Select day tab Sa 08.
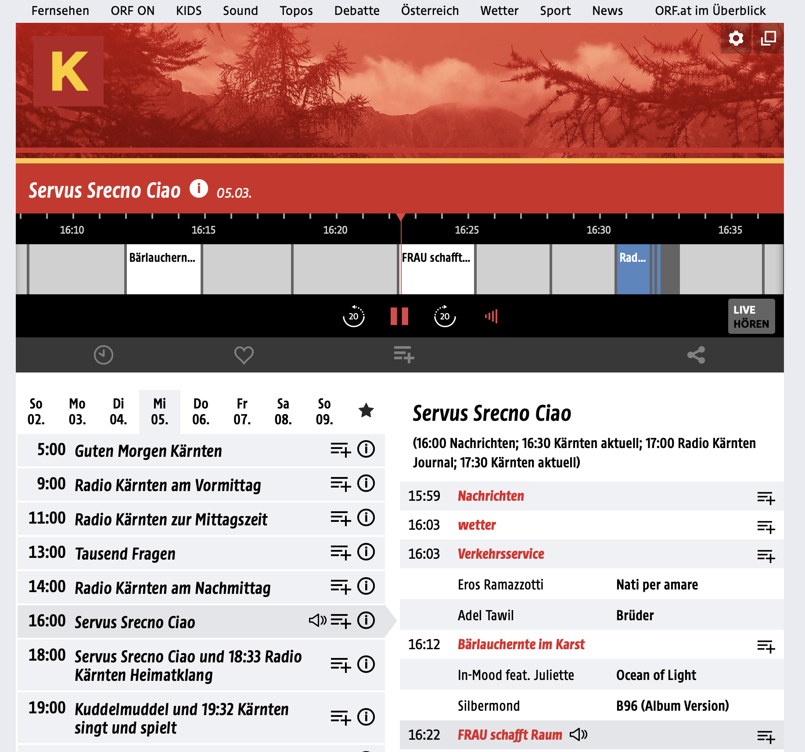Viewport: 805px width, 752px height. pyautogui.click(x=283, y=412)
